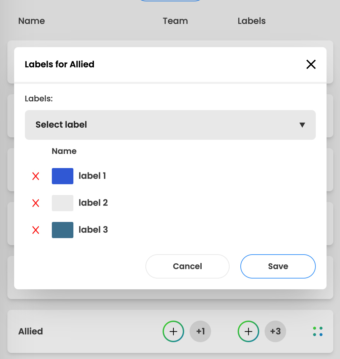Image resolution: width=340 pixels, height=359 pixels.
Task: Remove label 3 with red X
Action: [36, 230]
